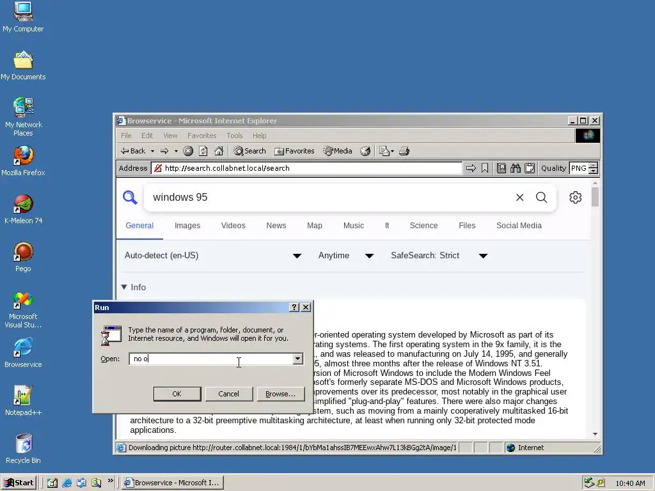The image size is (655, 491).
Task: Click Cancel in the Run dialog
Action: tap(228, 394)
